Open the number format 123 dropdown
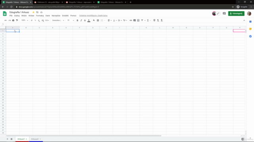Screen dimensions: 254x142 pos(47,21)
